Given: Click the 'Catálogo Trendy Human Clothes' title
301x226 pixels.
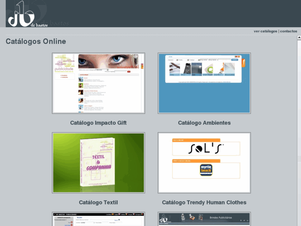Looking at the screenshot, I should (204, 202).
